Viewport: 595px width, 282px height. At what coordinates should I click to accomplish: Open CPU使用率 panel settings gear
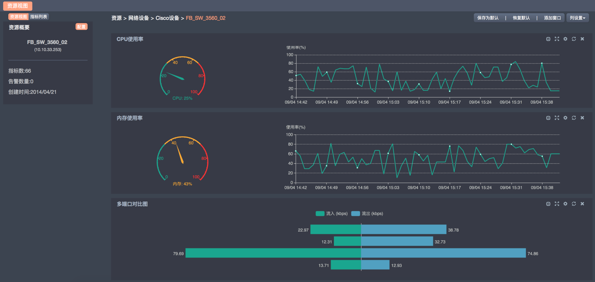(x=565, y=39)
